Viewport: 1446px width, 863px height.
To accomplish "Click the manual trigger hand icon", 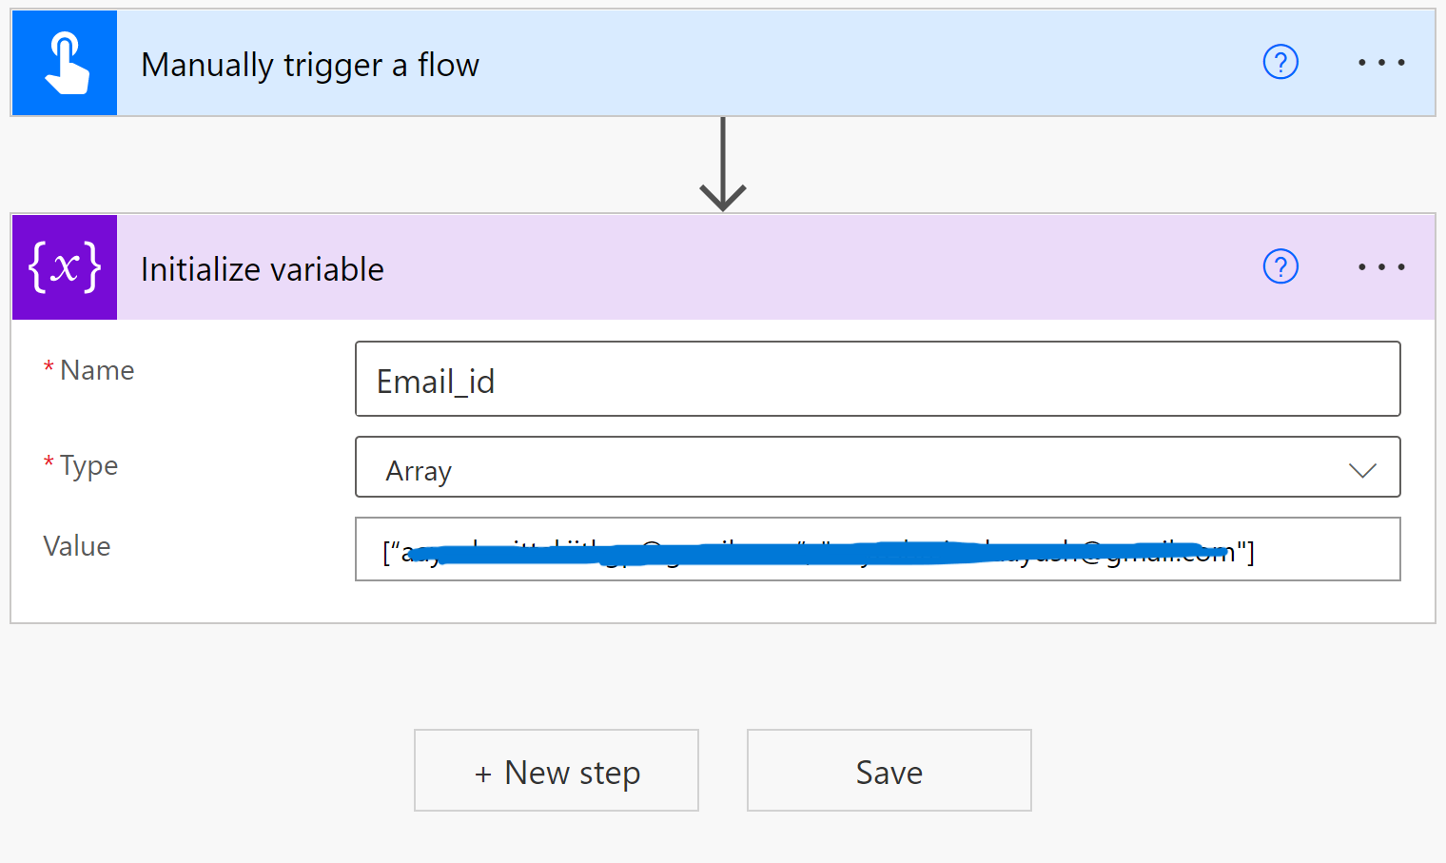I will [65, 63].
